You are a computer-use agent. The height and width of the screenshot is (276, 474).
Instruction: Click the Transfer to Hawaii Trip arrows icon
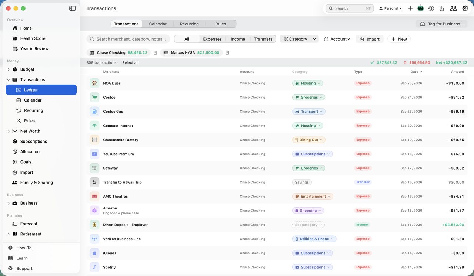94,182
